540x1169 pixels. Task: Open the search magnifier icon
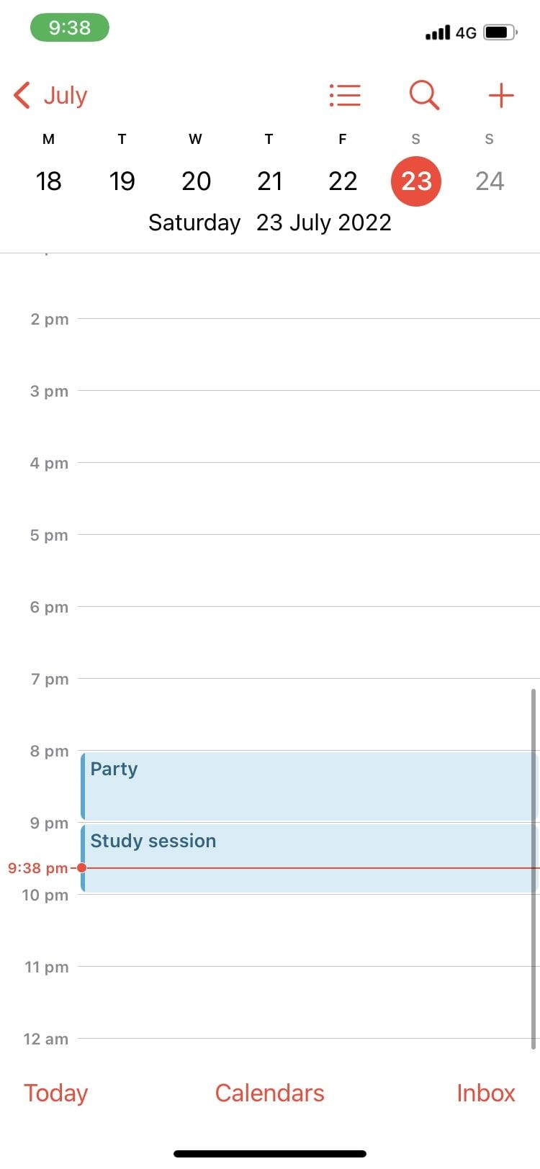[x=424, y=95]
